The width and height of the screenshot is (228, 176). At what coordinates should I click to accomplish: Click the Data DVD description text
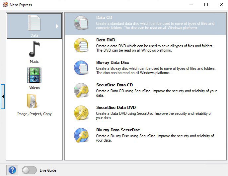[155, 48]
